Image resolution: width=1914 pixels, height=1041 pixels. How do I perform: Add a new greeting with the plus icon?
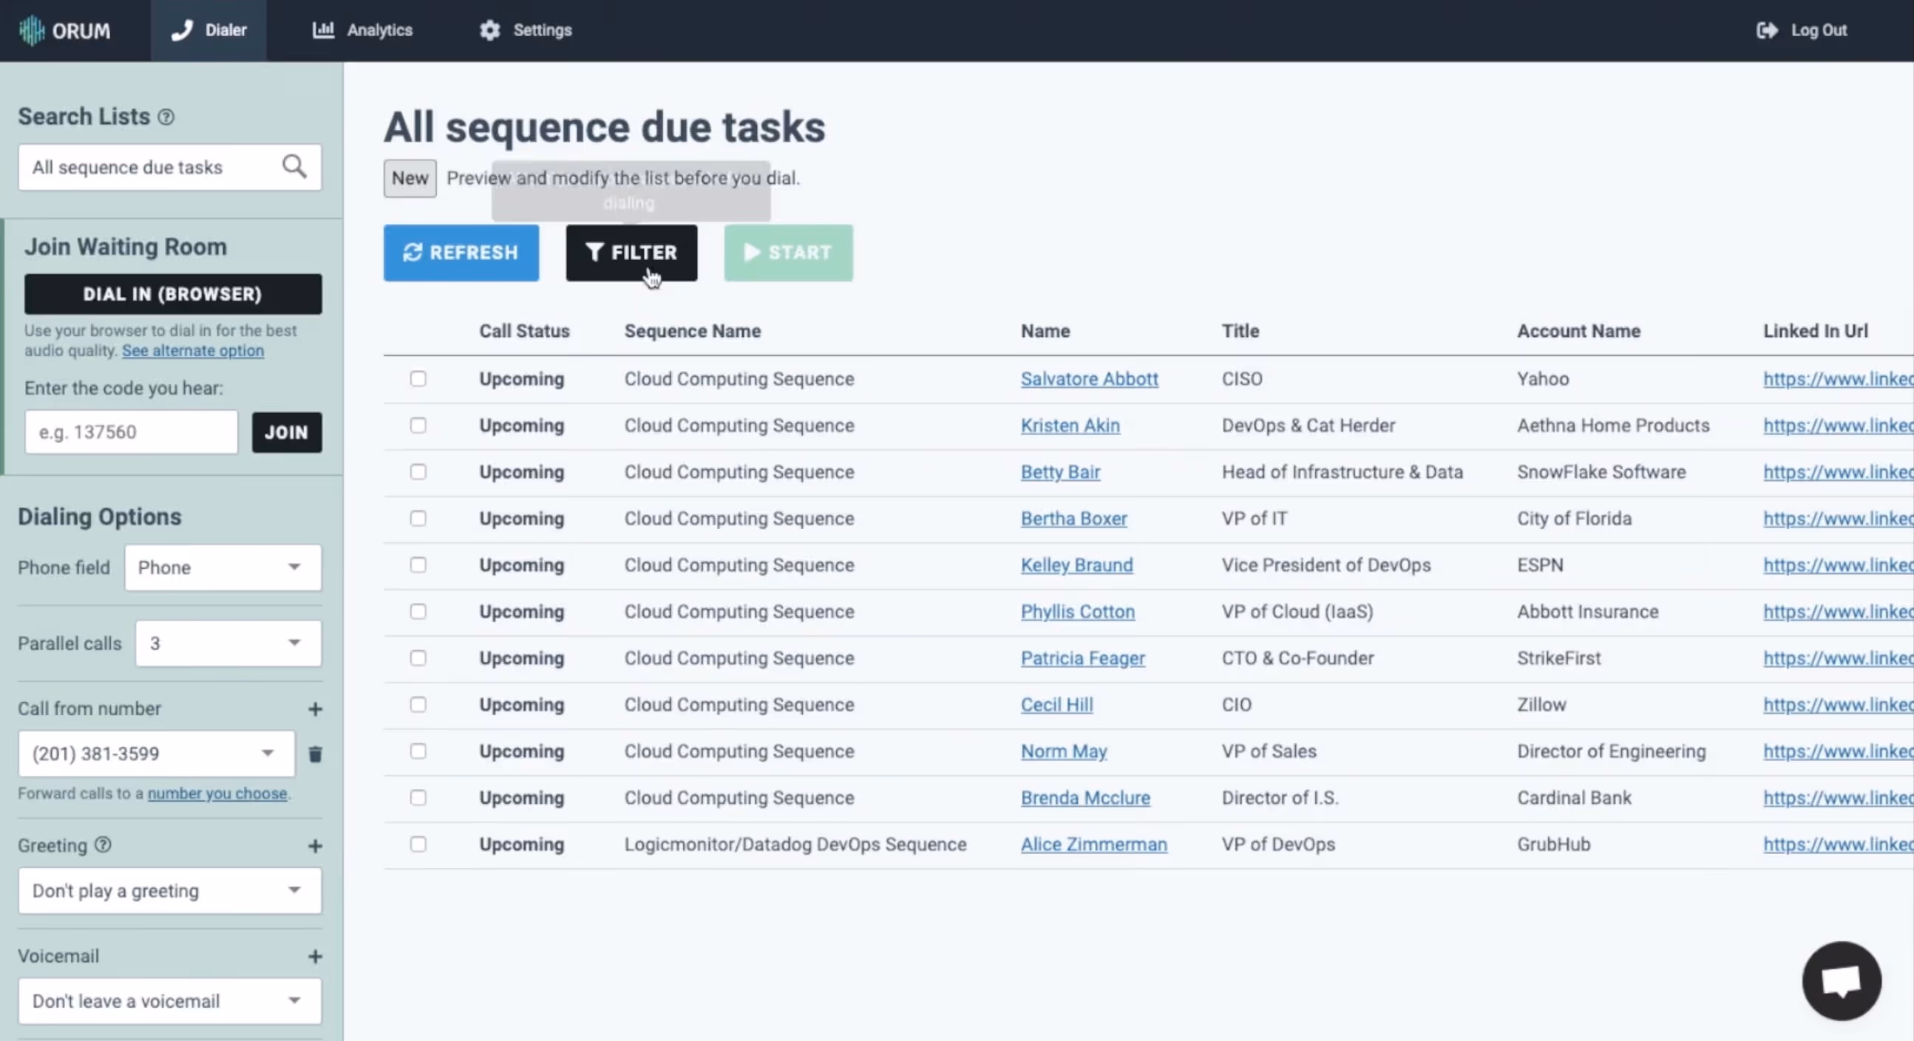pos(315,846)
